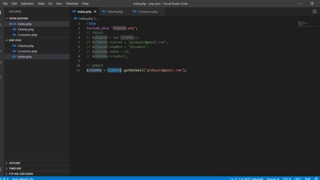
Task: Open the File menu
Action: 5,3
